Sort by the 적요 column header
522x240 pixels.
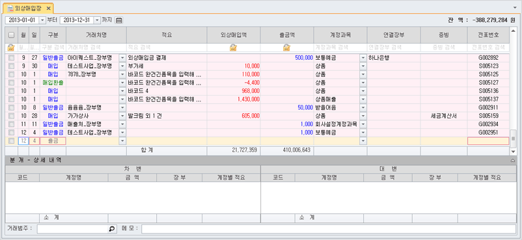[x=167, y=35]
